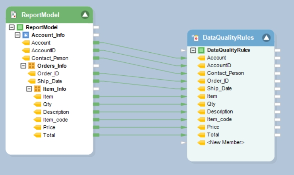
Task: Click the yellow field icon beside <New Member>
Action: pos(201,142)
